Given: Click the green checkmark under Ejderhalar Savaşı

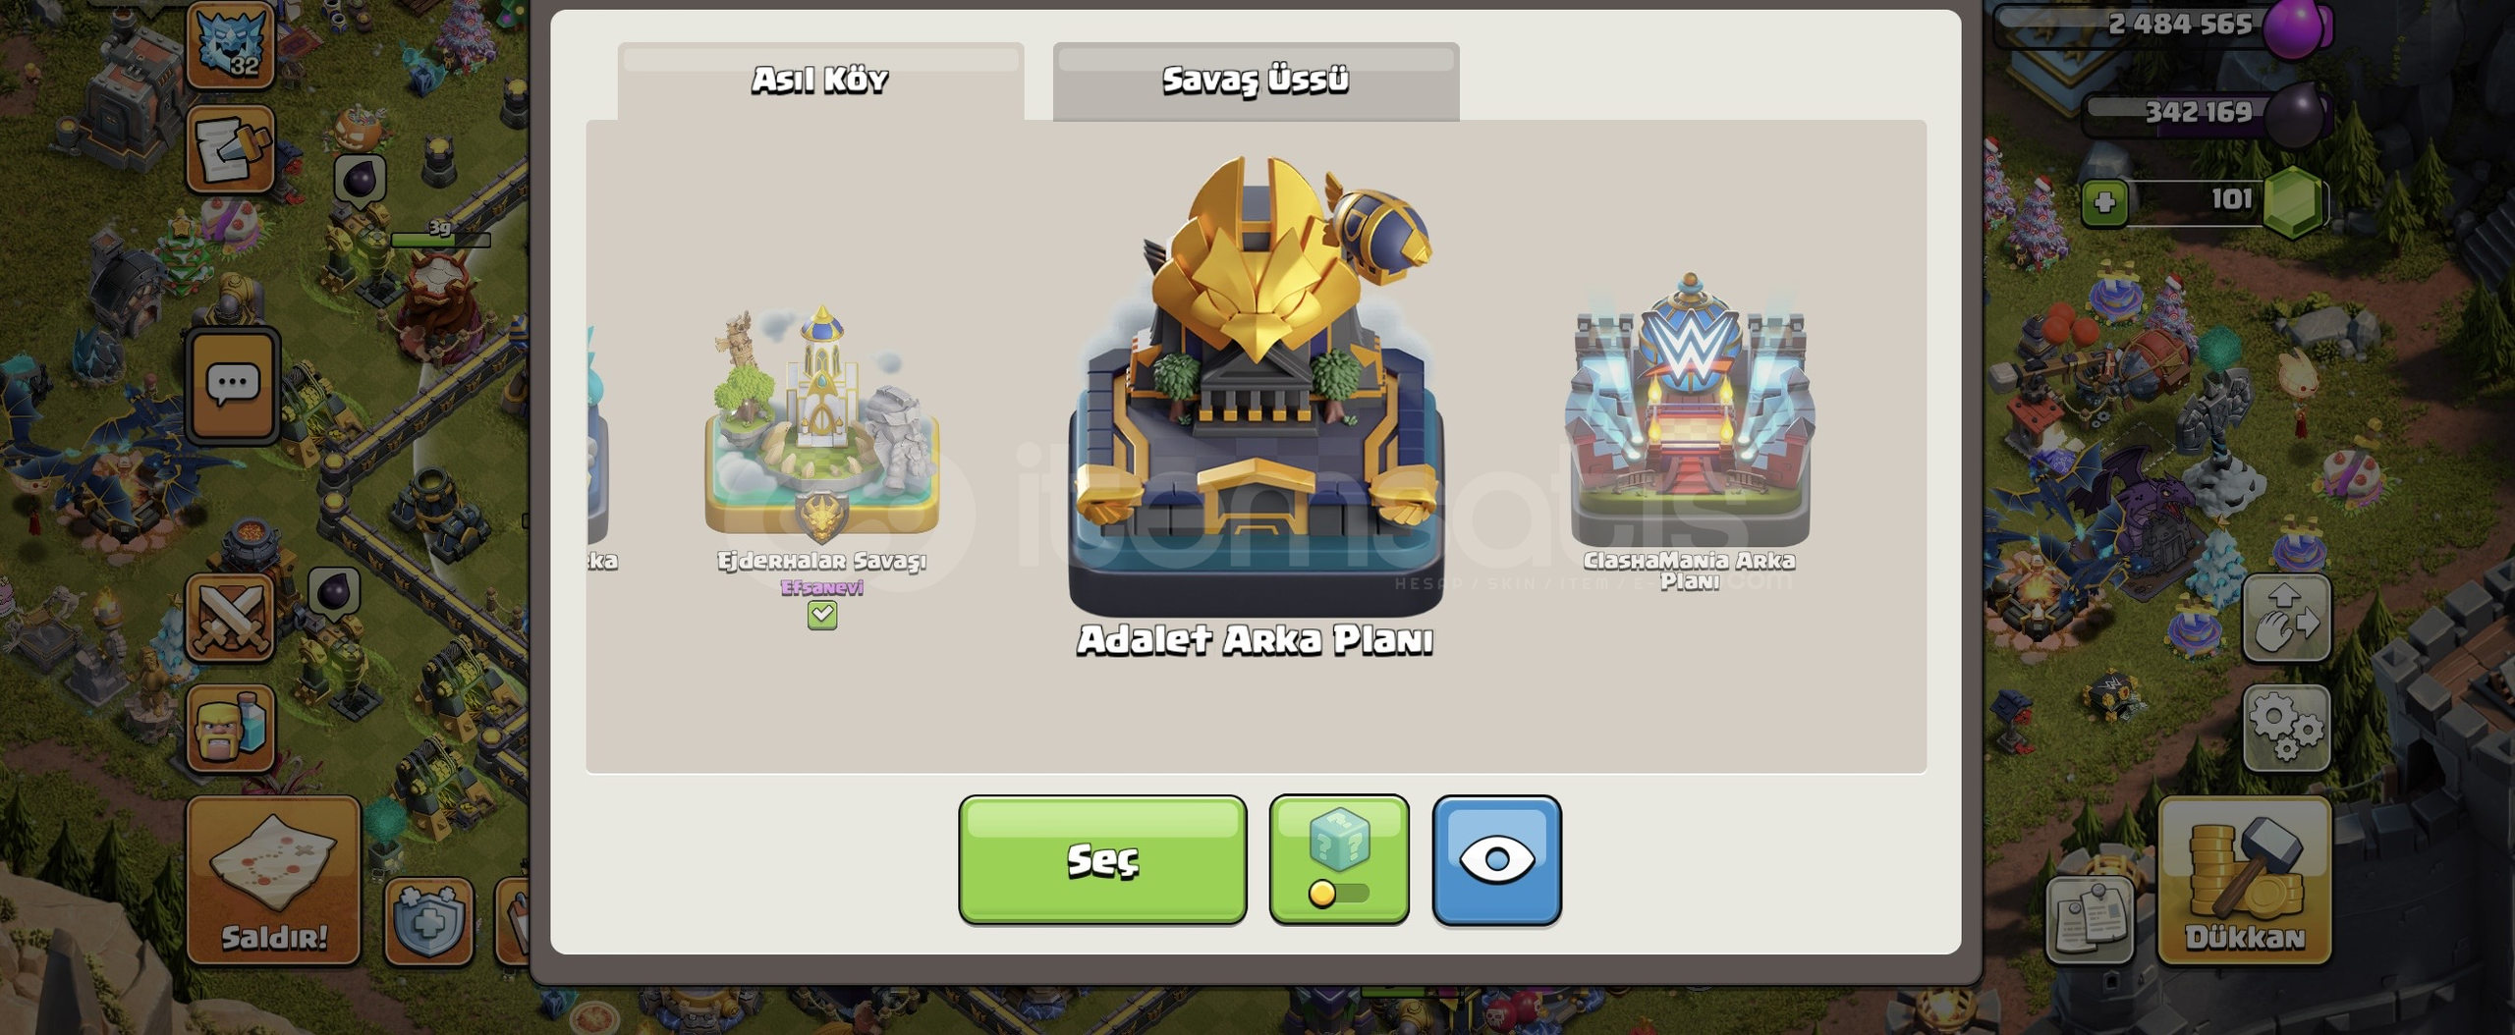Looking at the screenshot, I should click(822, 615).
